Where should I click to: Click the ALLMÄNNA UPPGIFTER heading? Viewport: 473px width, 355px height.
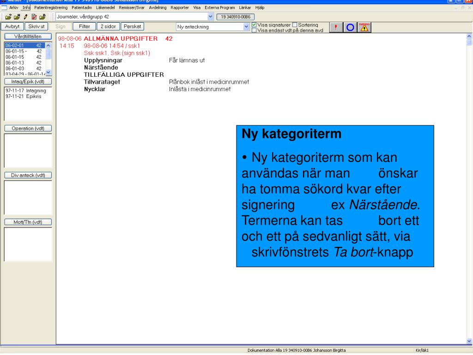[x=121, y=39]
